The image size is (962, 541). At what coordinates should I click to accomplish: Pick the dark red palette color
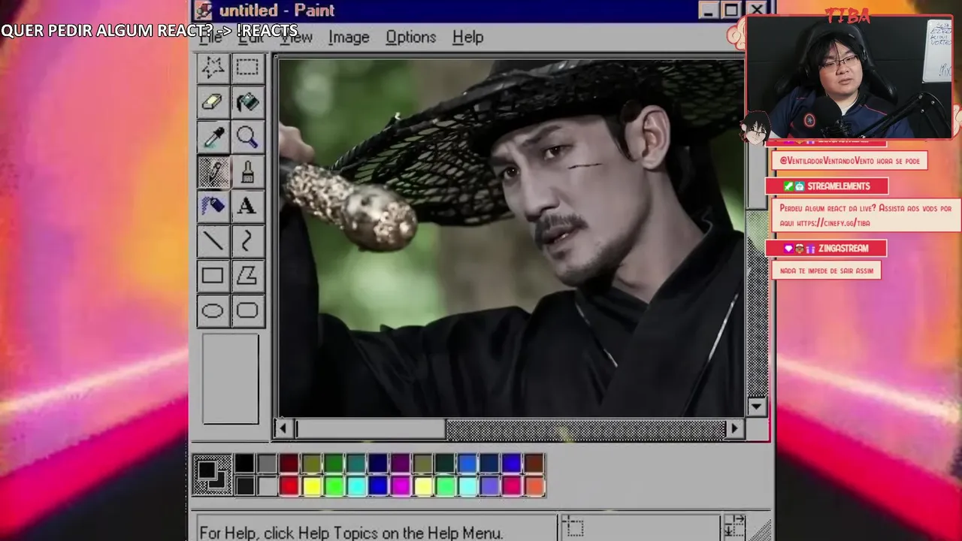(x=289, y=464)
